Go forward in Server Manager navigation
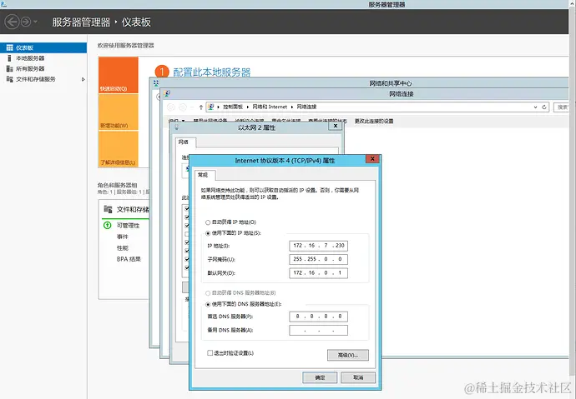 (26, 22)
